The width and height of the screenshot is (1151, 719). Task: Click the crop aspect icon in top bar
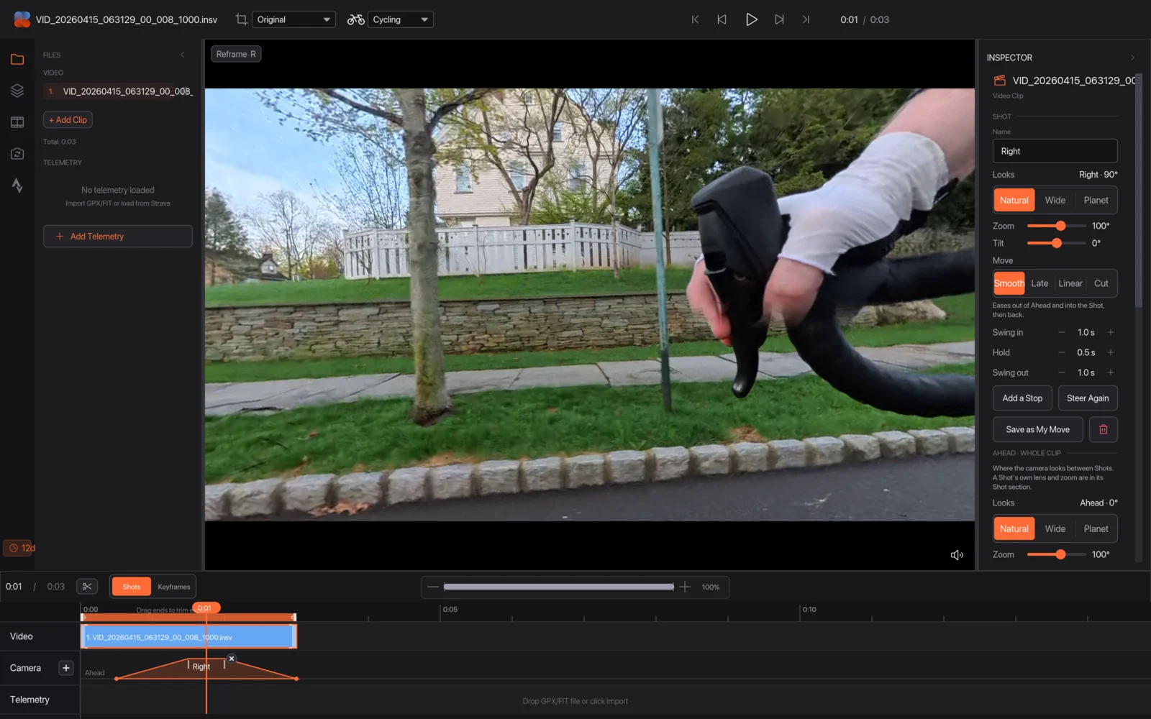(242, 19)
